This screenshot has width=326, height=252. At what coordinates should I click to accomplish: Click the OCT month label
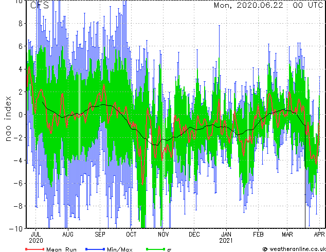tap(132, 235)
